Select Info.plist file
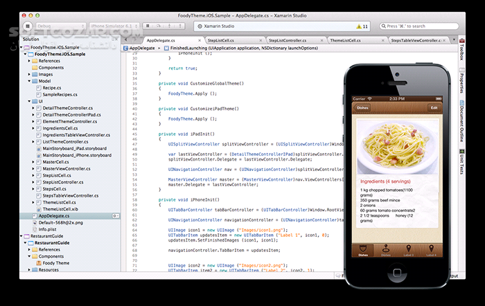 click(x=47, y=229)
